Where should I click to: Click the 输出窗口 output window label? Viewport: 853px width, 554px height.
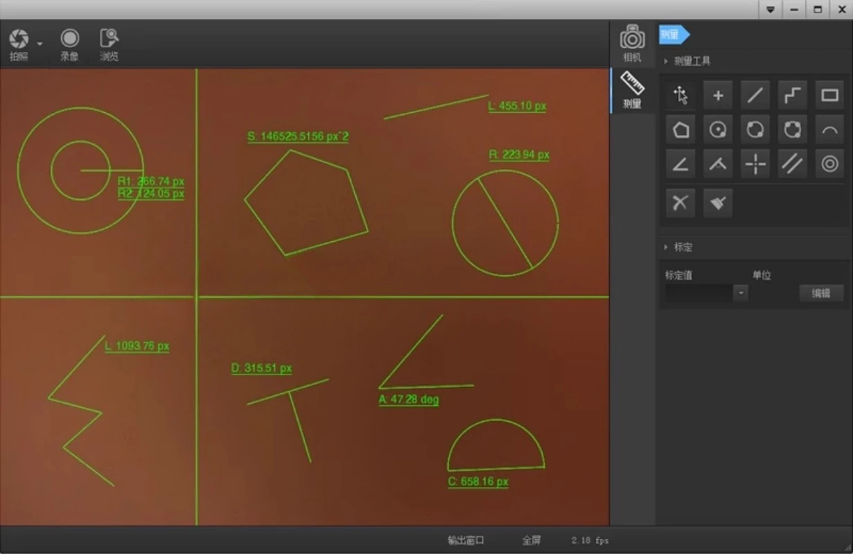[x=466, y=540]
